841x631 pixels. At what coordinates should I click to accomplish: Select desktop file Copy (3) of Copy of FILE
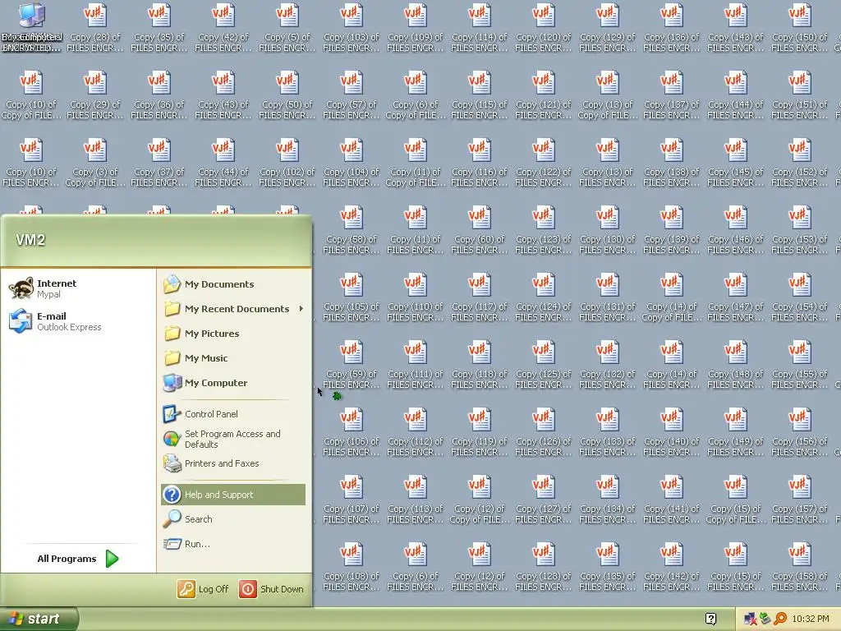[95, 164]
